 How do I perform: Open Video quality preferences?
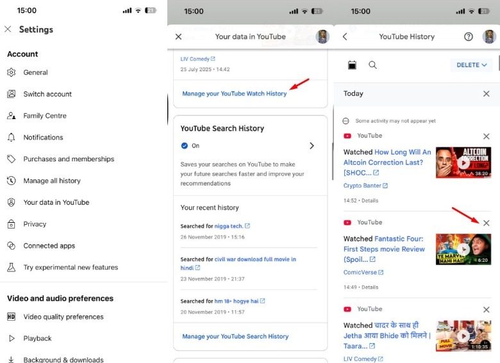83,316
